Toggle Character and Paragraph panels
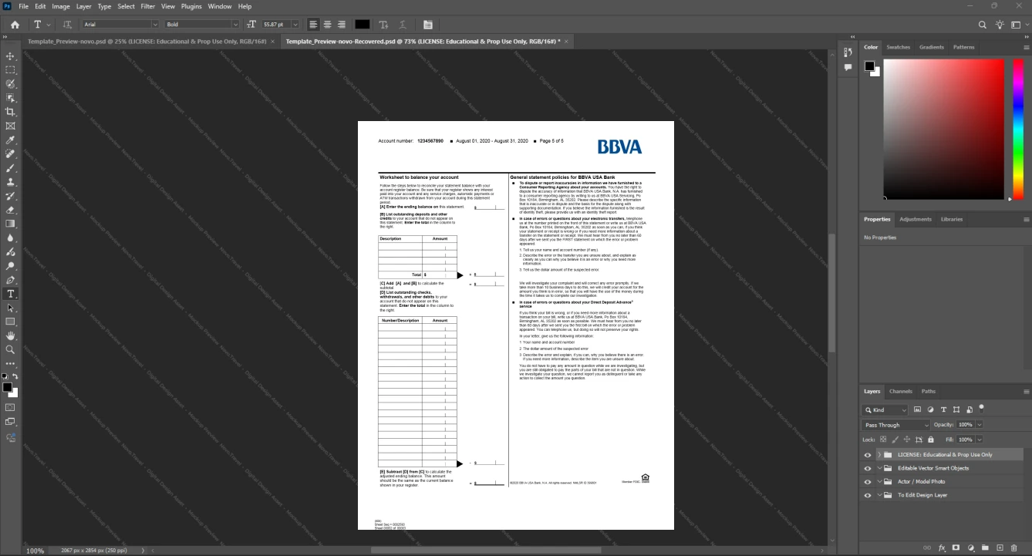The width and height of the screenshot is (1032, 556). pyautogui.click(x=428, y=25)
